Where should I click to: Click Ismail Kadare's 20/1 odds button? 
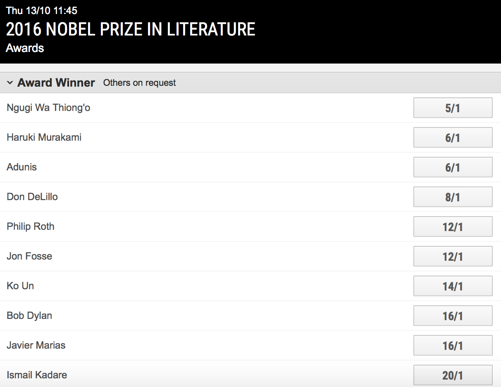pos(453,375)
